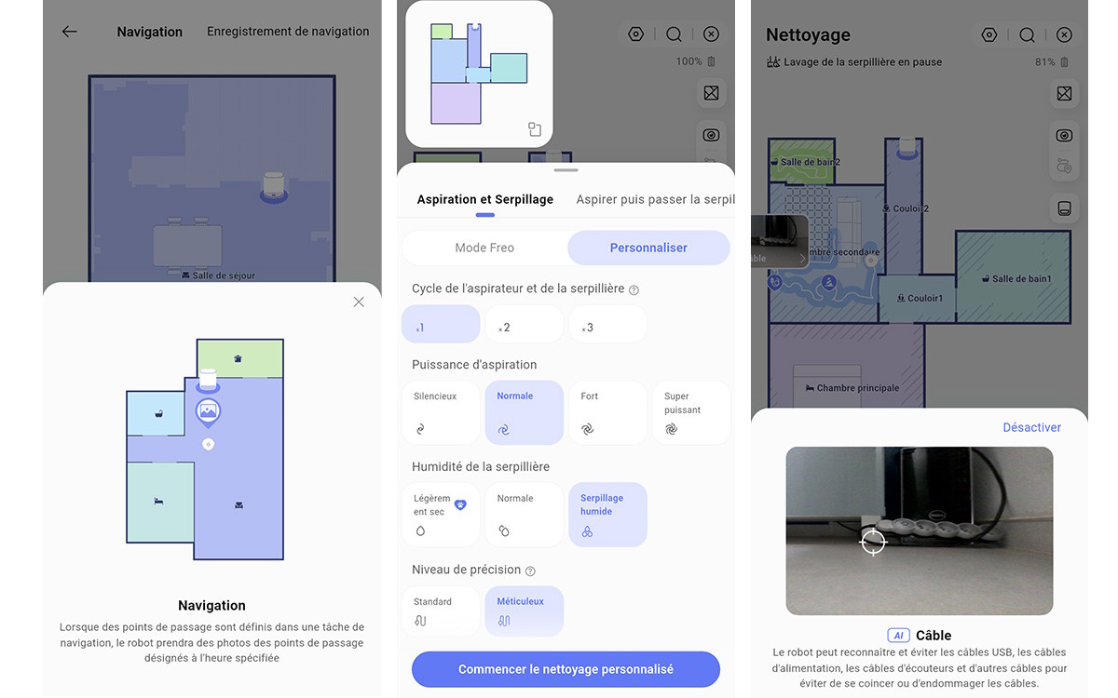Select x3 cleaning cycle
1118x698 pixels.
click(608, 324)
